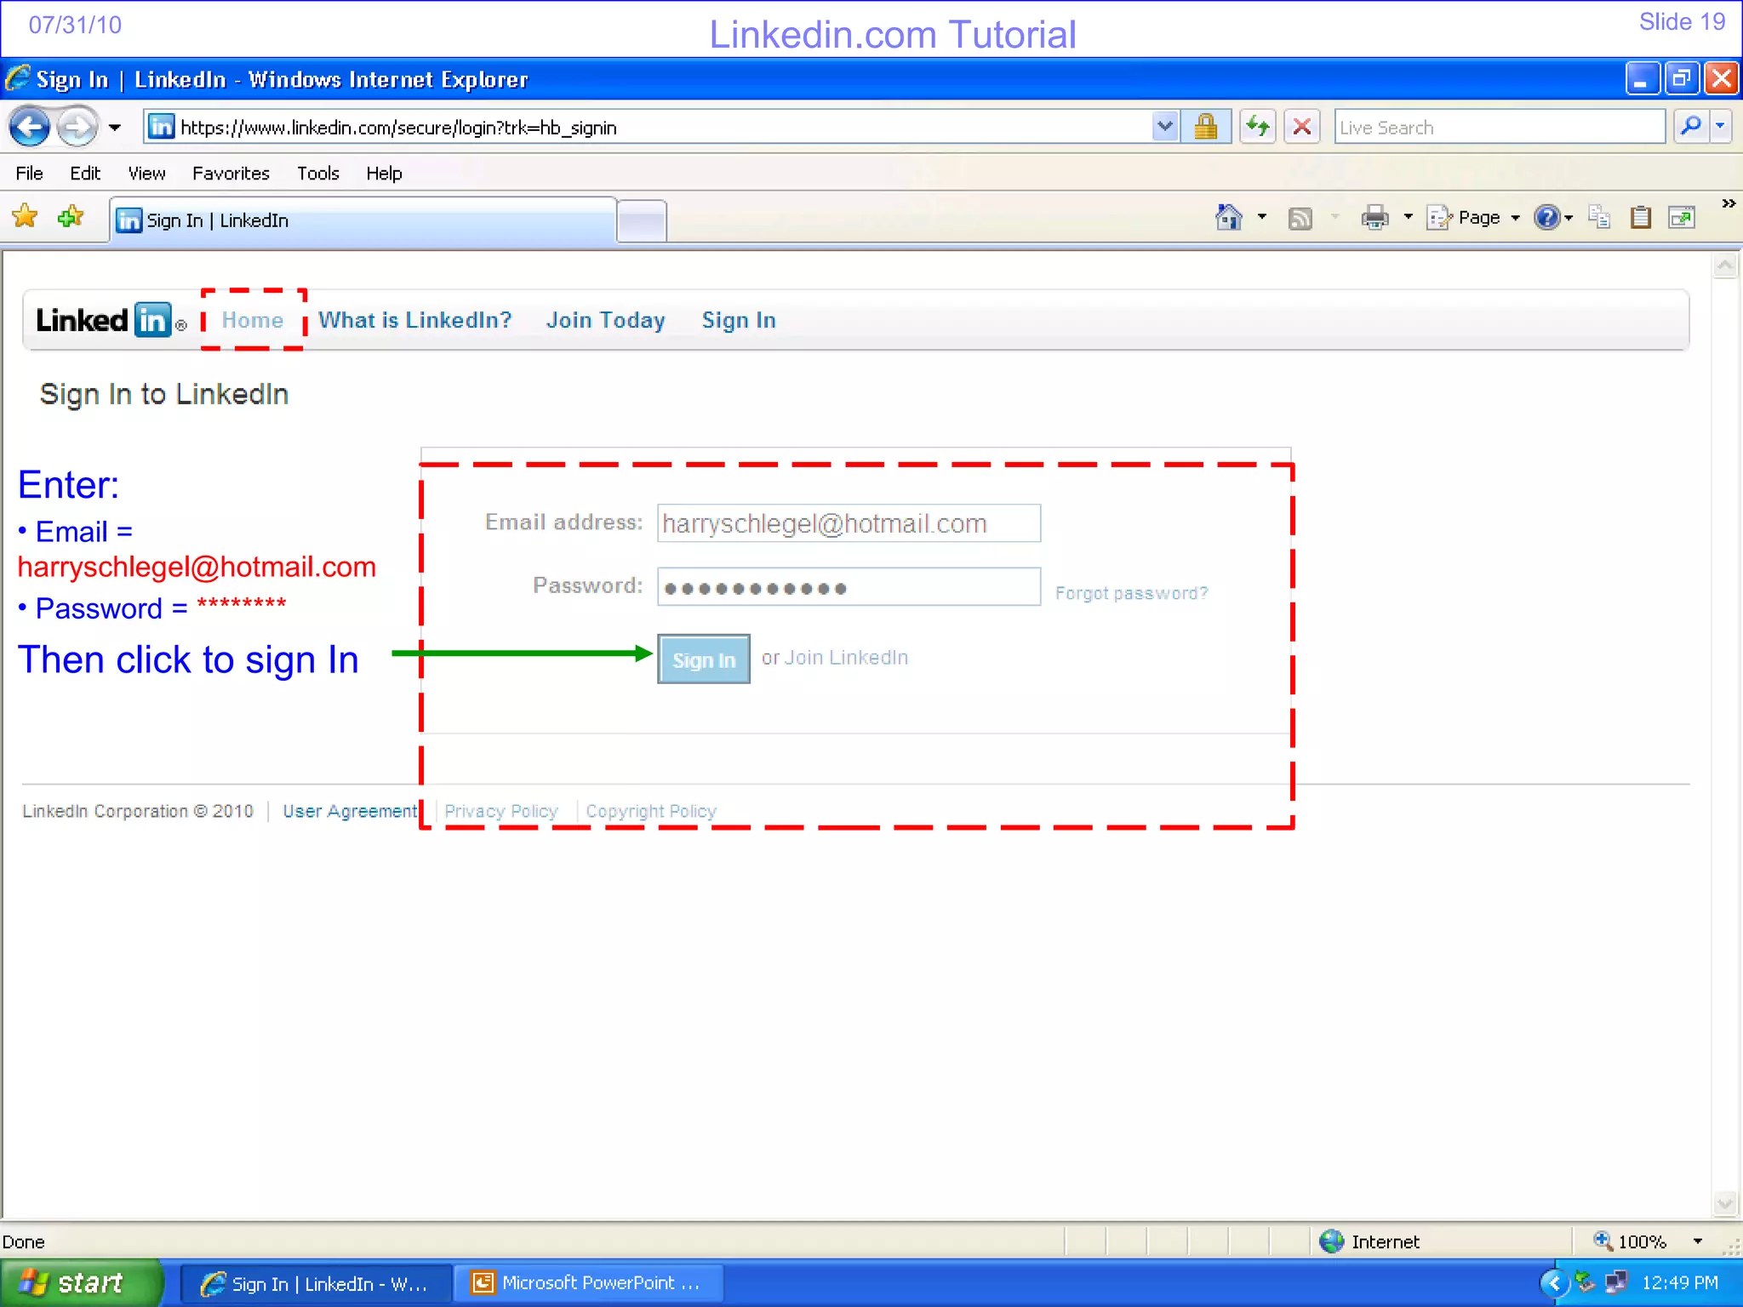Click the copy documents toolbar icon
This screenshot has width=1743, height=1307.
1599,218
